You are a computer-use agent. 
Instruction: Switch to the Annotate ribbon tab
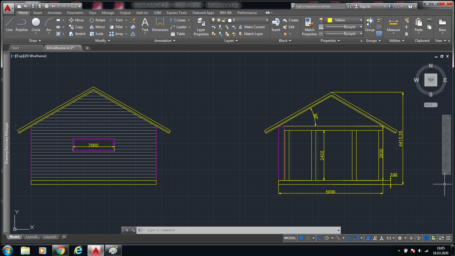click(x=54, y=13)
